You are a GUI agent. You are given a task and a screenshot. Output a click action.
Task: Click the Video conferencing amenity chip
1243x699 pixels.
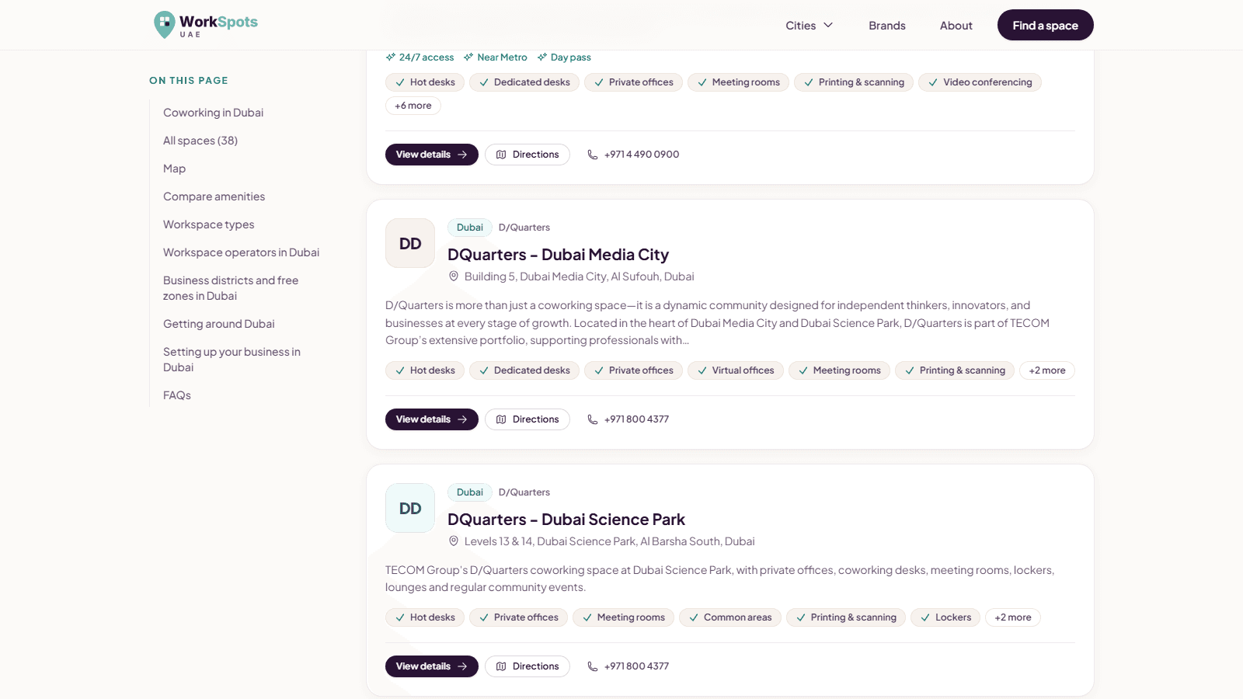980,82
